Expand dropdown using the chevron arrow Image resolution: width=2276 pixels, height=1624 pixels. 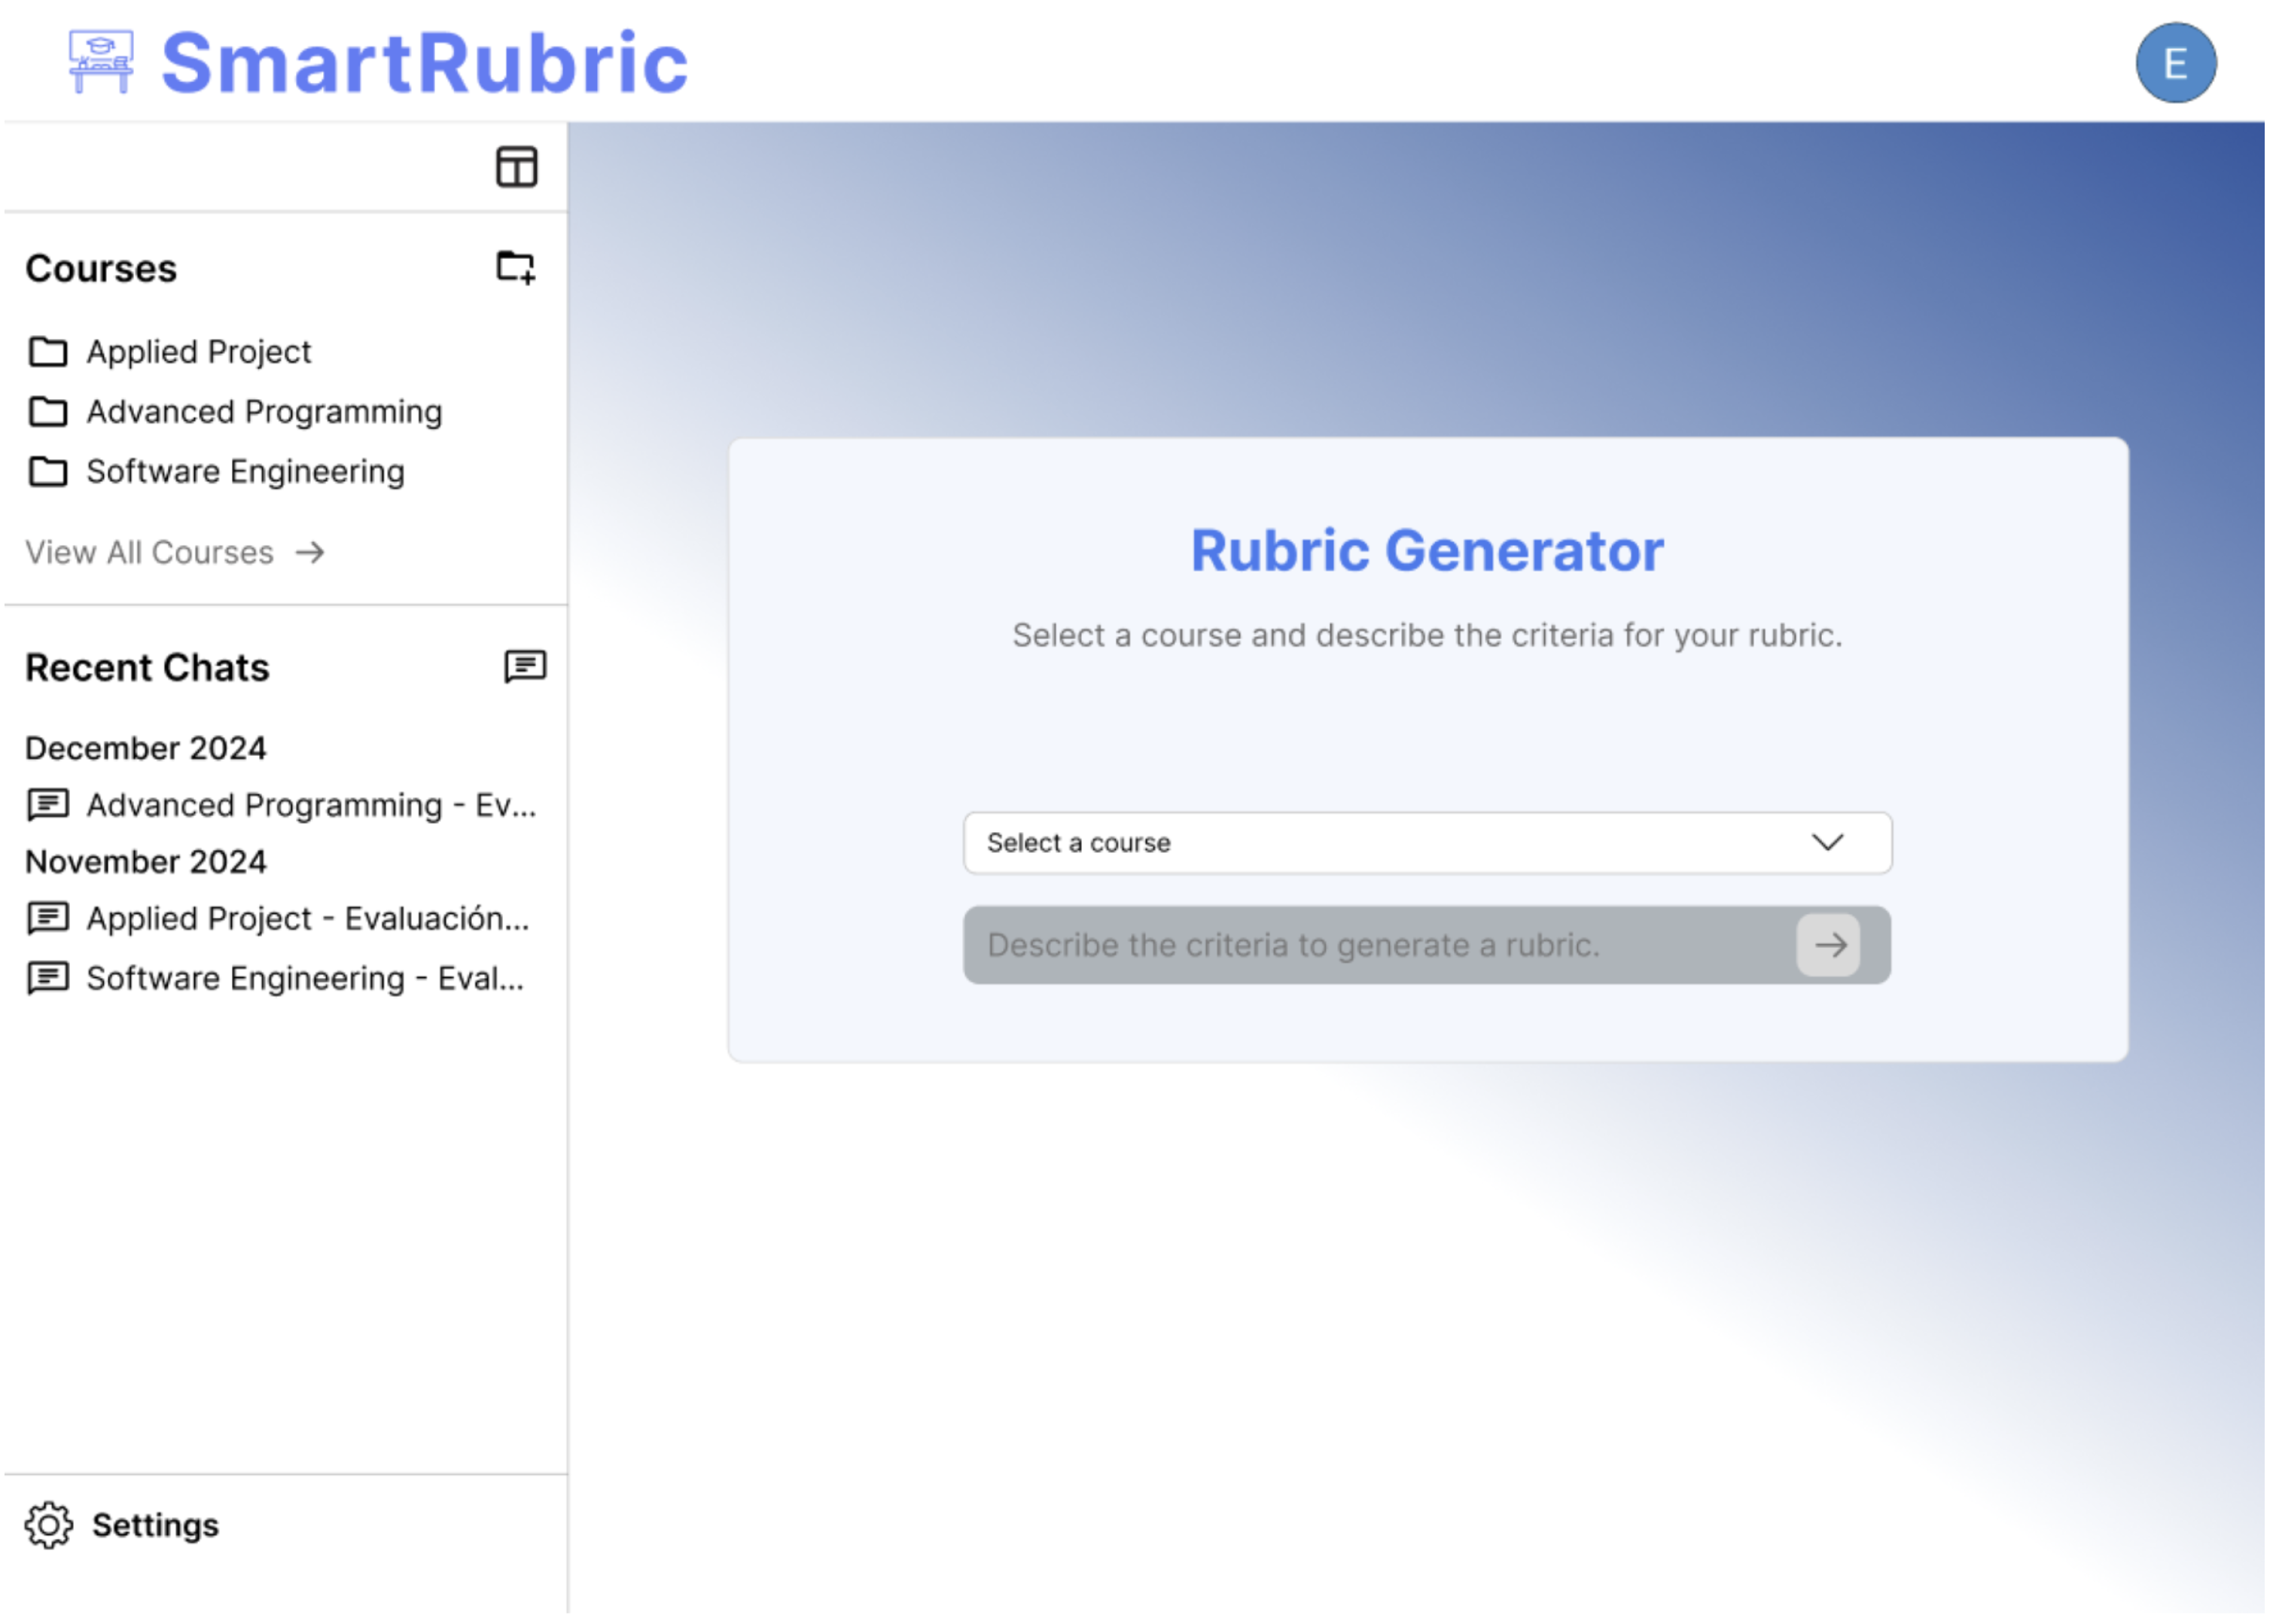tap(1827, 843)
